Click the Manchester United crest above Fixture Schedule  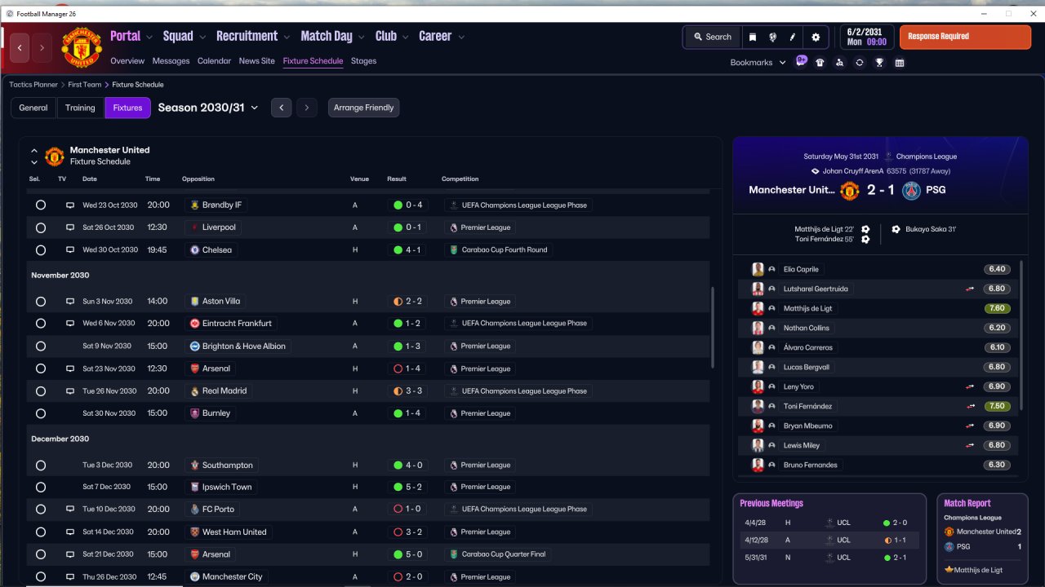pyautogui.click(x=55, y=156)
